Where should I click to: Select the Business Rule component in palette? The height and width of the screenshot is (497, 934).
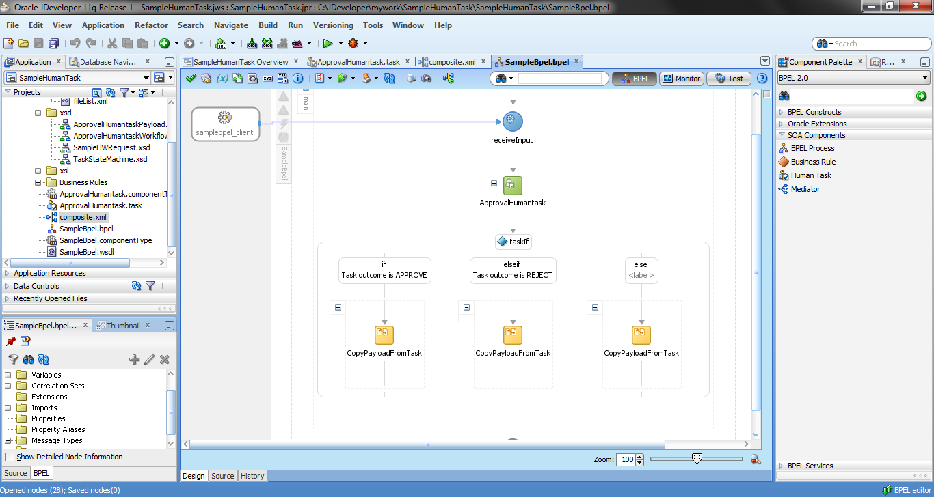pyautogui.click(x=814, y=162)
